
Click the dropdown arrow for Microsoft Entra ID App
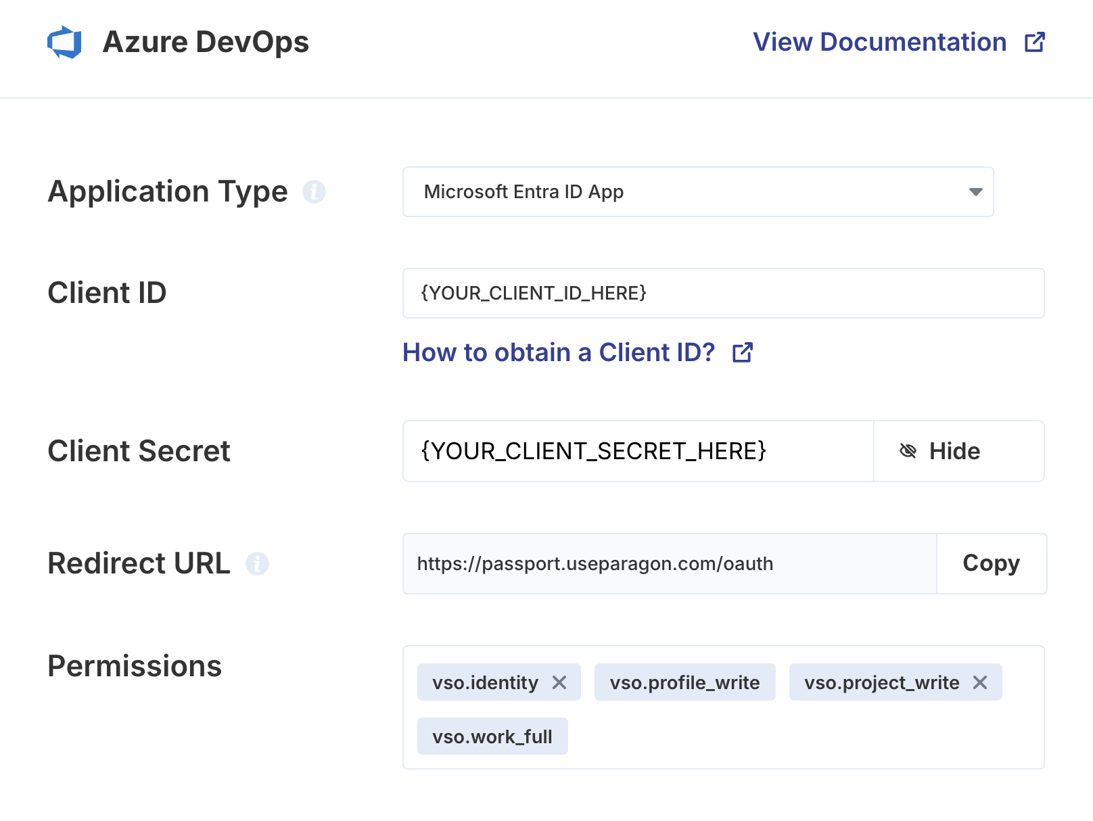point(975,192)
